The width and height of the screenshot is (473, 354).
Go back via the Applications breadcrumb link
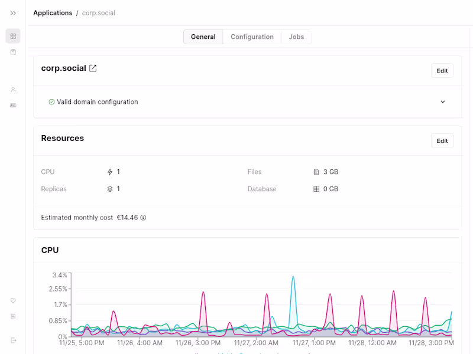click(x=53, y=12)
